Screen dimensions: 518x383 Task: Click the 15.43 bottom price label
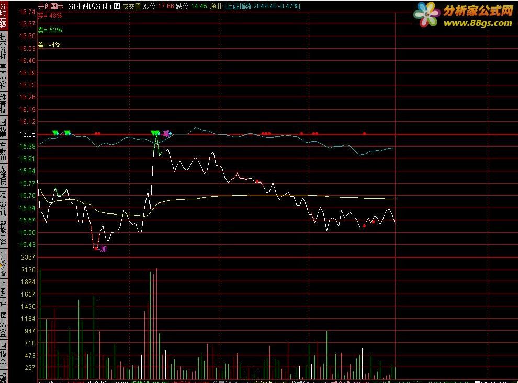click(x=27, y=245)
